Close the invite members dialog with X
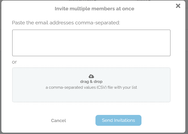This screenshot has height=134, width=188. (178, 6)
